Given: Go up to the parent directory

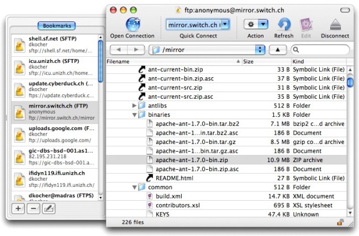Looking at the screenshot, I should (x=278, y=50).
